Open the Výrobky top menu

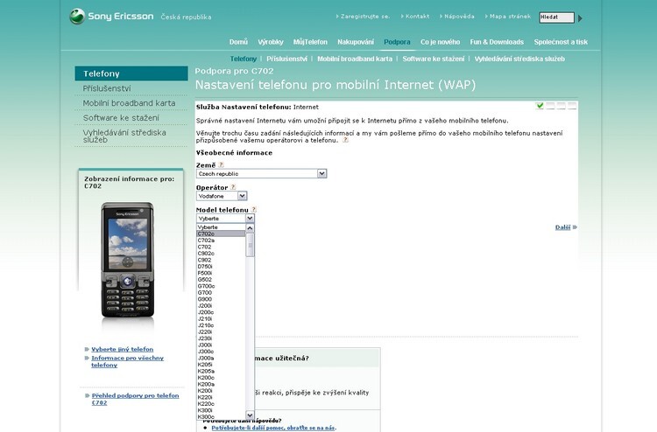[271, 42]
